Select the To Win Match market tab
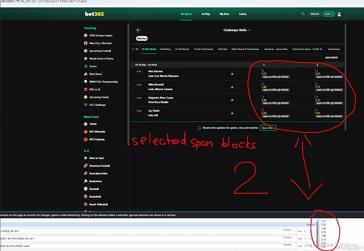This screenshot has width=364, height=251. point(149,49)
